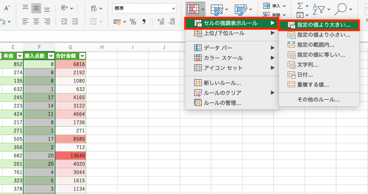The image size is (368, 194).
Task: Click the percent style icon
Action: click(133, 22)
